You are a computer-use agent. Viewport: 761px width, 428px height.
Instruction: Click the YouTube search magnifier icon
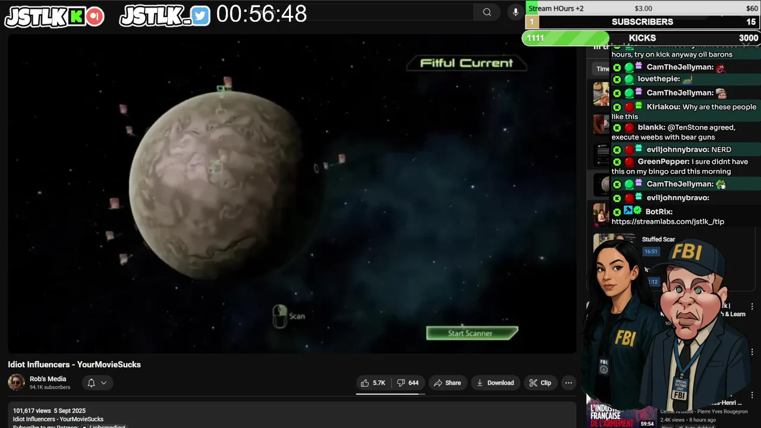tap(487, 12)
